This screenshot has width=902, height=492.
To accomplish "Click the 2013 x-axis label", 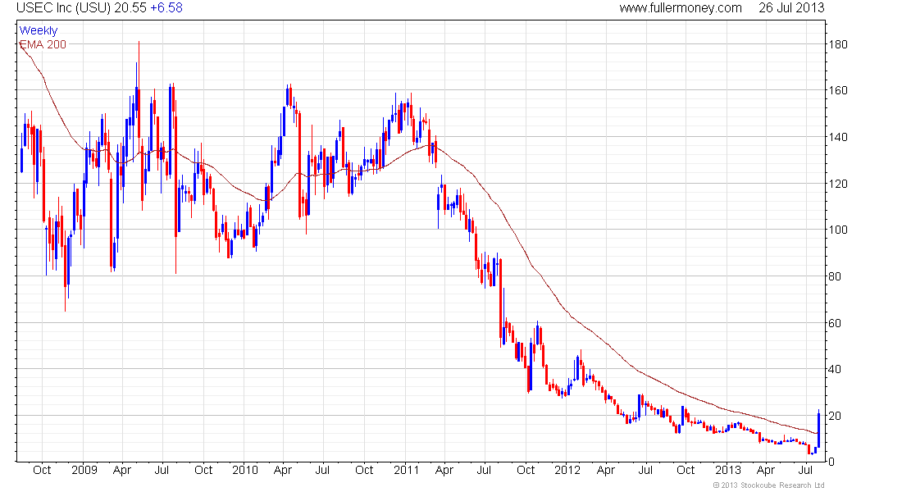I will pyautogui.click(x=727, y=470).
